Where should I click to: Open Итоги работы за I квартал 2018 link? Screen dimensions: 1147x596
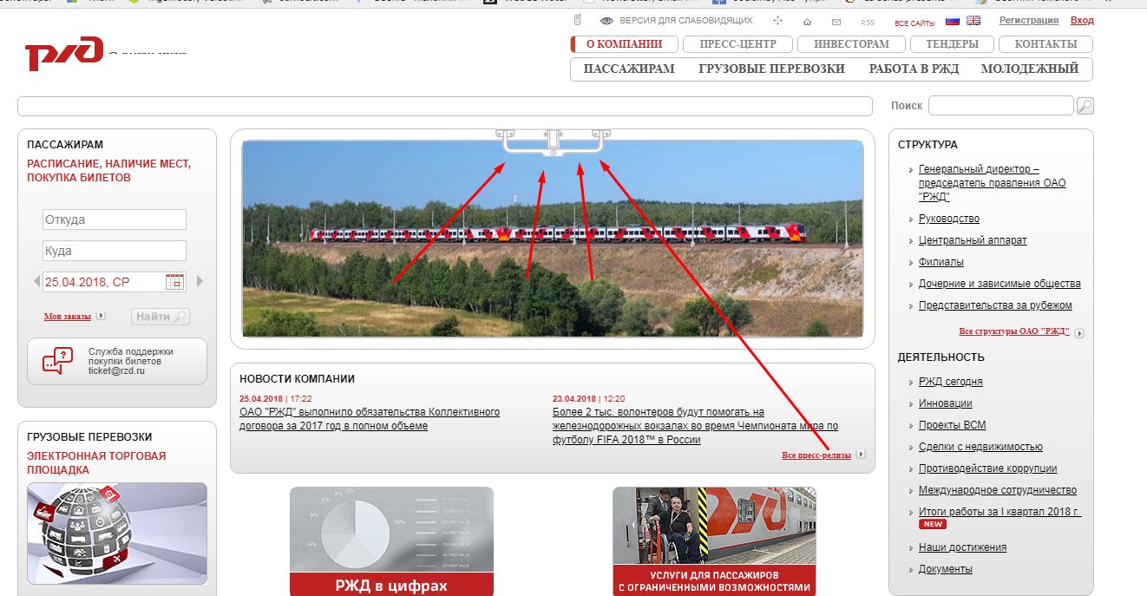pyautogui.click(x=1000, y=512)
